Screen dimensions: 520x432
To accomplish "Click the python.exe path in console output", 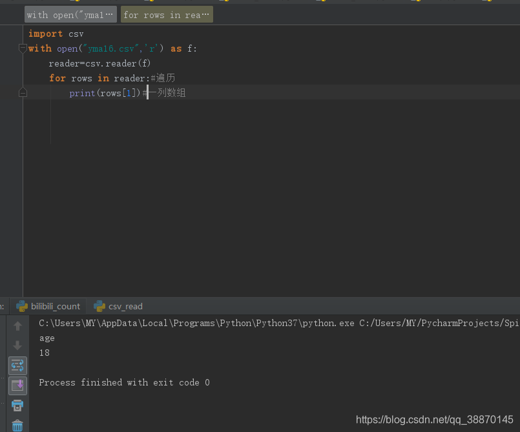I will tap(196, 324).
